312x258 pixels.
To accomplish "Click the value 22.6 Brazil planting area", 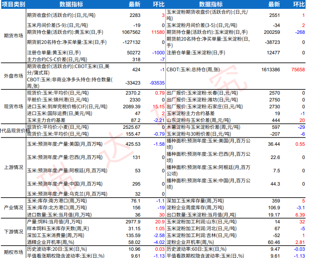I will (275, 157).
